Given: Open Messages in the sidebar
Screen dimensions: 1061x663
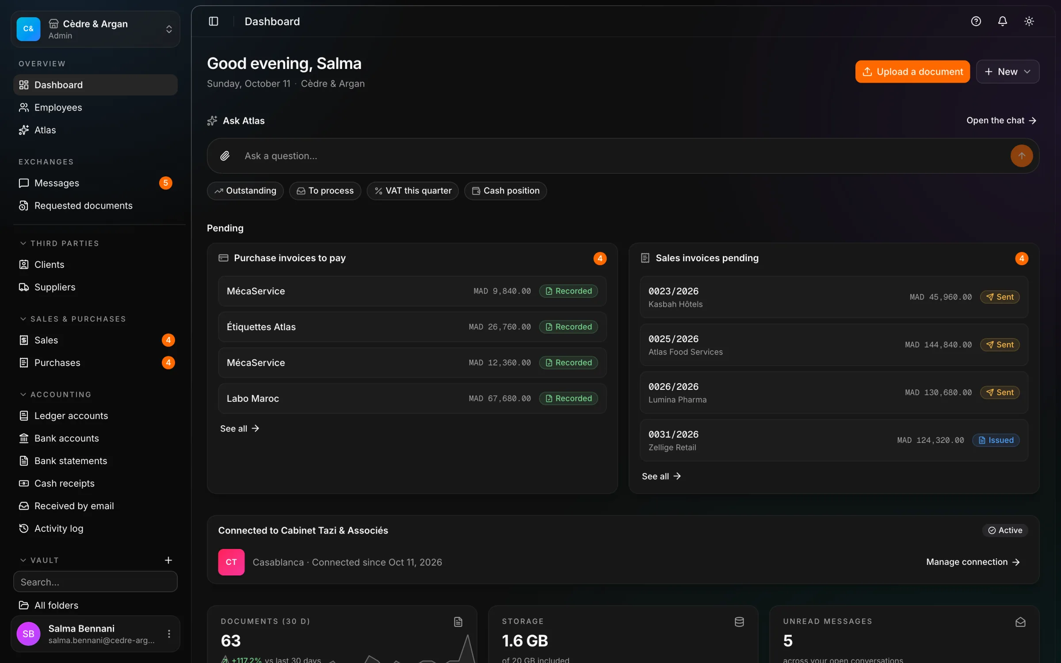Looking at the screenshot, I should (x=95, y=183).
